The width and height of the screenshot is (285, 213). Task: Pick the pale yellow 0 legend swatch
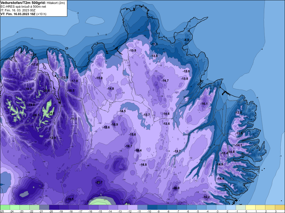point(250,207)
